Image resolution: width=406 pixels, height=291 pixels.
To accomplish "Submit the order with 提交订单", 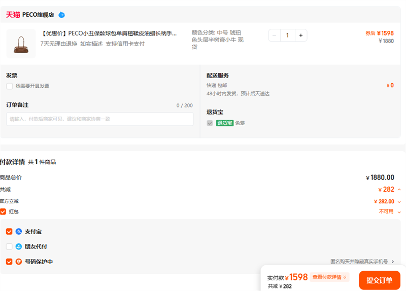I will coord(379,280).
